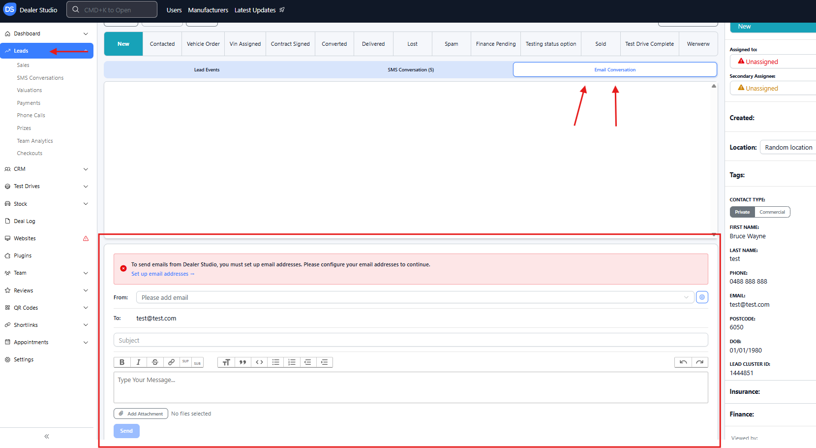
Task: Select Private contact type
Action: coord(742,212)
